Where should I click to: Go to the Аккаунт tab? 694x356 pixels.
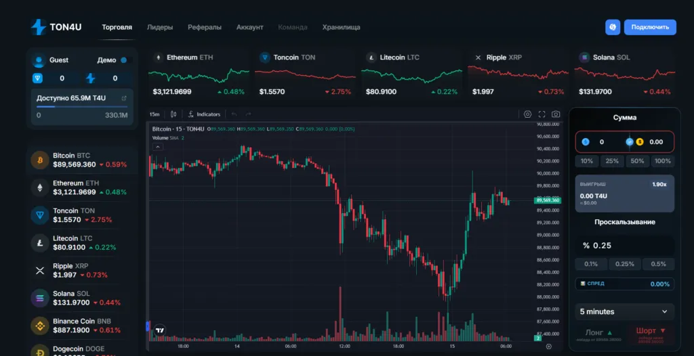point(249,27)
